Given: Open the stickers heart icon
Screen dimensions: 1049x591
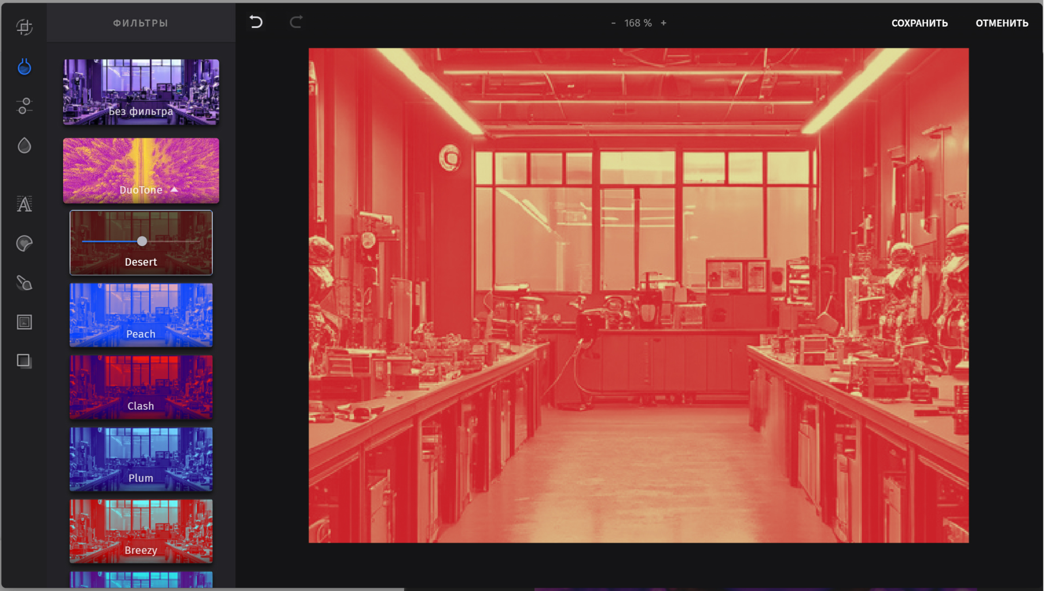Looking at the screenshot, I should coord(24,243).
